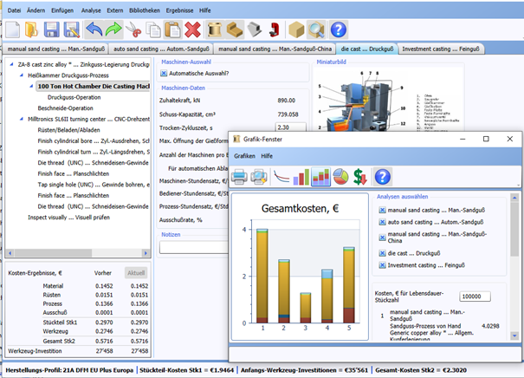
Task: Click the Lebensdauer-Stückzahl input field
Action: pos(476,297)
